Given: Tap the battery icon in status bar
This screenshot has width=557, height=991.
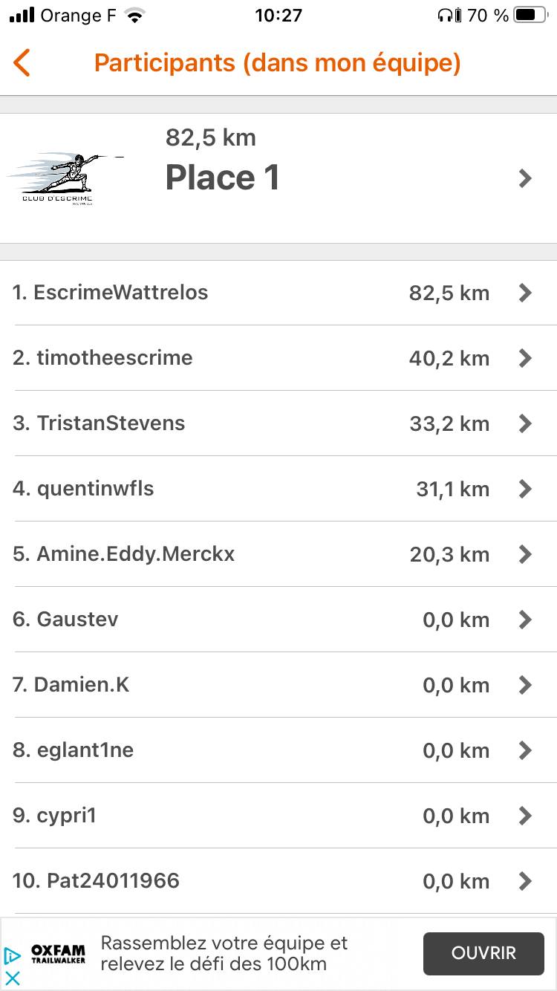Looking at the screenshot, I should 530,15.
